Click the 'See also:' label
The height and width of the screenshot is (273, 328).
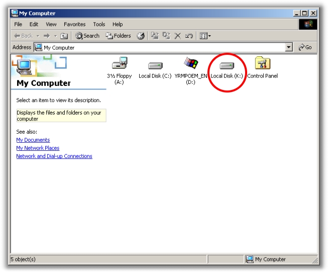[27, 132]
